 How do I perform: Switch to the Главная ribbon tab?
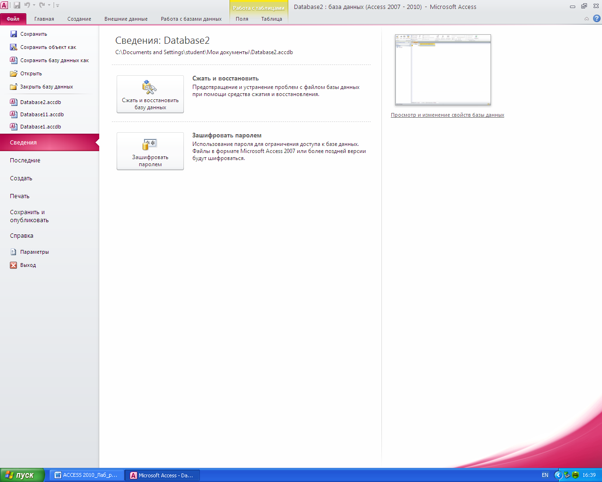[x=44, y=19]
